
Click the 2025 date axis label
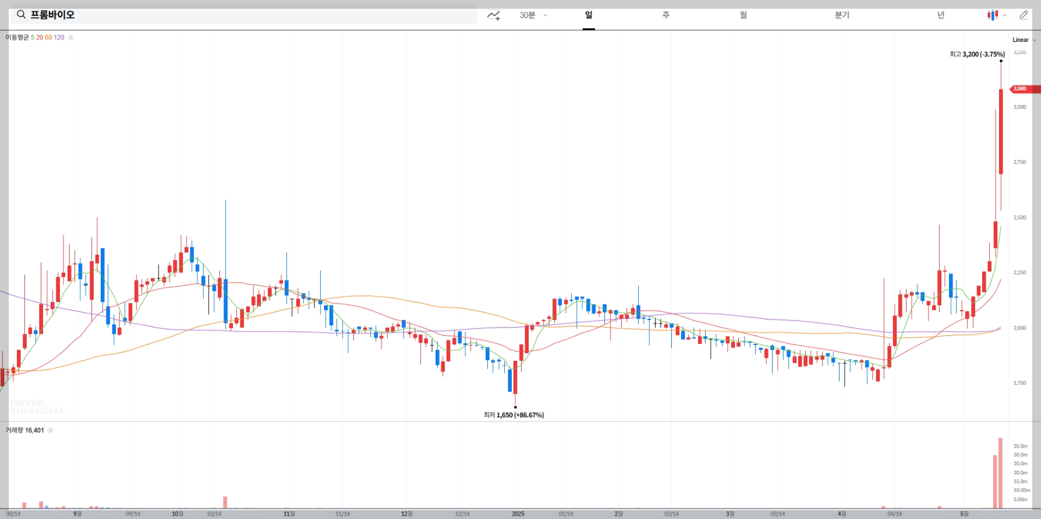pos(518,514)
